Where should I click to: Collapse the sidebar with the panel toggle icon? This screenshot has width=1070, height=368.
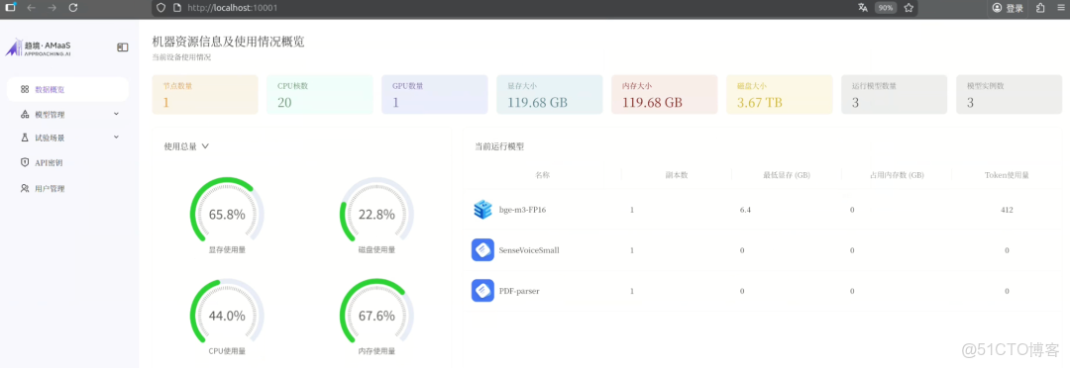point(123,47)
